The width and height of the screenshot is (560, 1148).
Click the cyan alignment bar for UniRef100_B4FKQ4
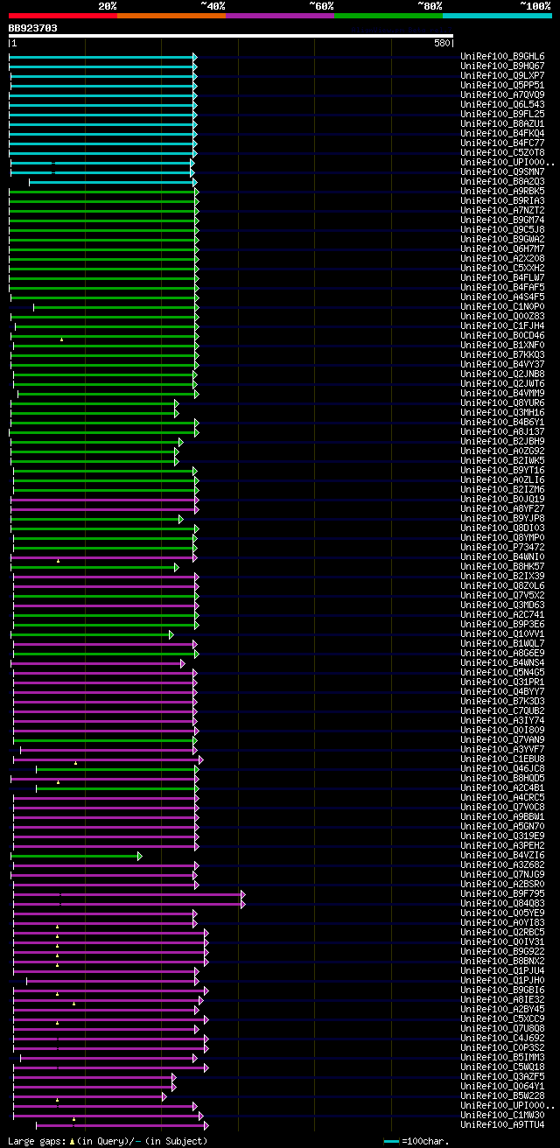(102, 134)
